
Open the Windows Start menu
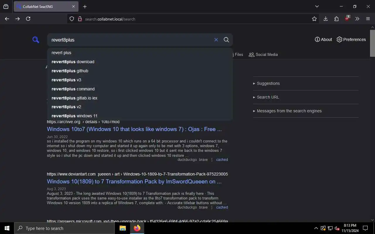(x=7, y=228)
